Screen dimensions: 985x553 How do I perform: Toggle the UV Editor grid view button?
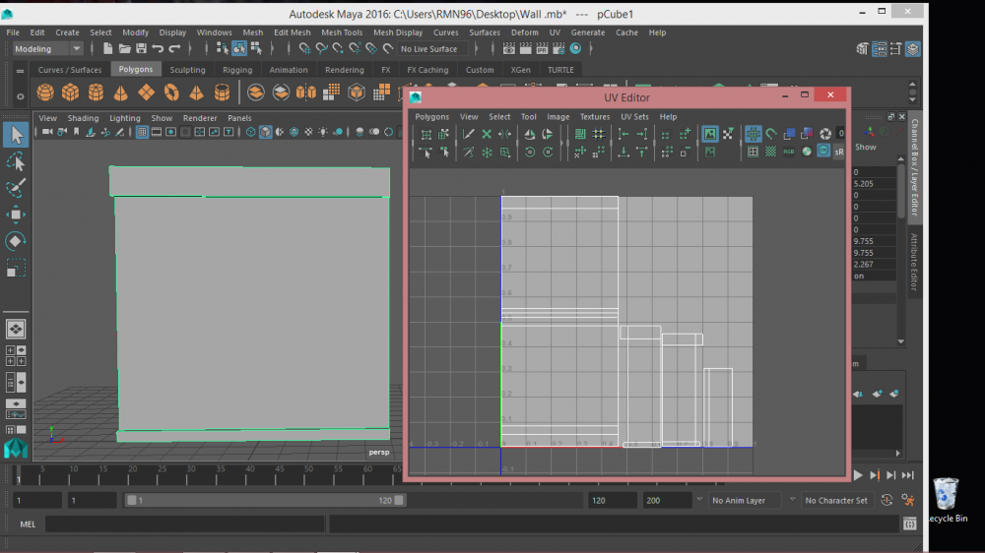pyautogui.click(x=753, y=135)
